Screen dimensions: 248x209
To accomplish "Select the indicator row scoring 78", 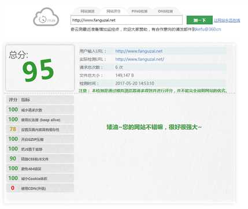I will point(40,129).
